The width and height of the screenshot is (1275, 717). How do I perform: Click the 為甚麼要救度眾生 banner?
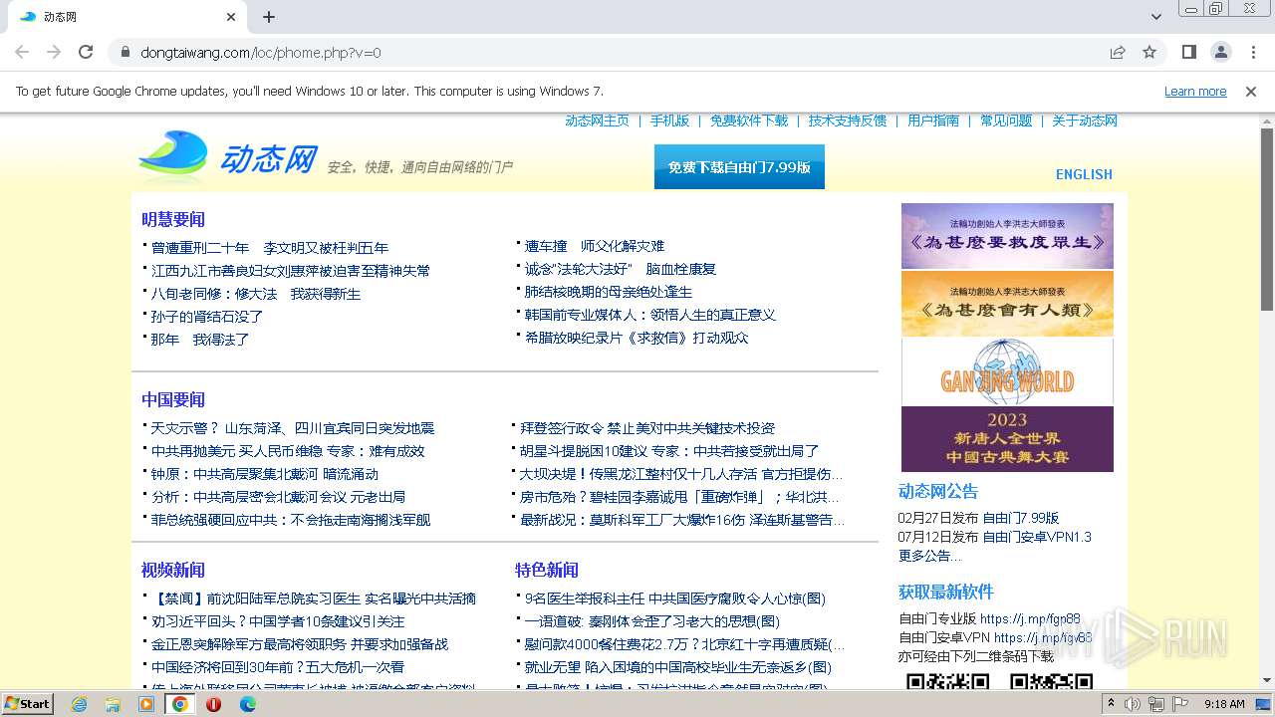[1007, 236]
